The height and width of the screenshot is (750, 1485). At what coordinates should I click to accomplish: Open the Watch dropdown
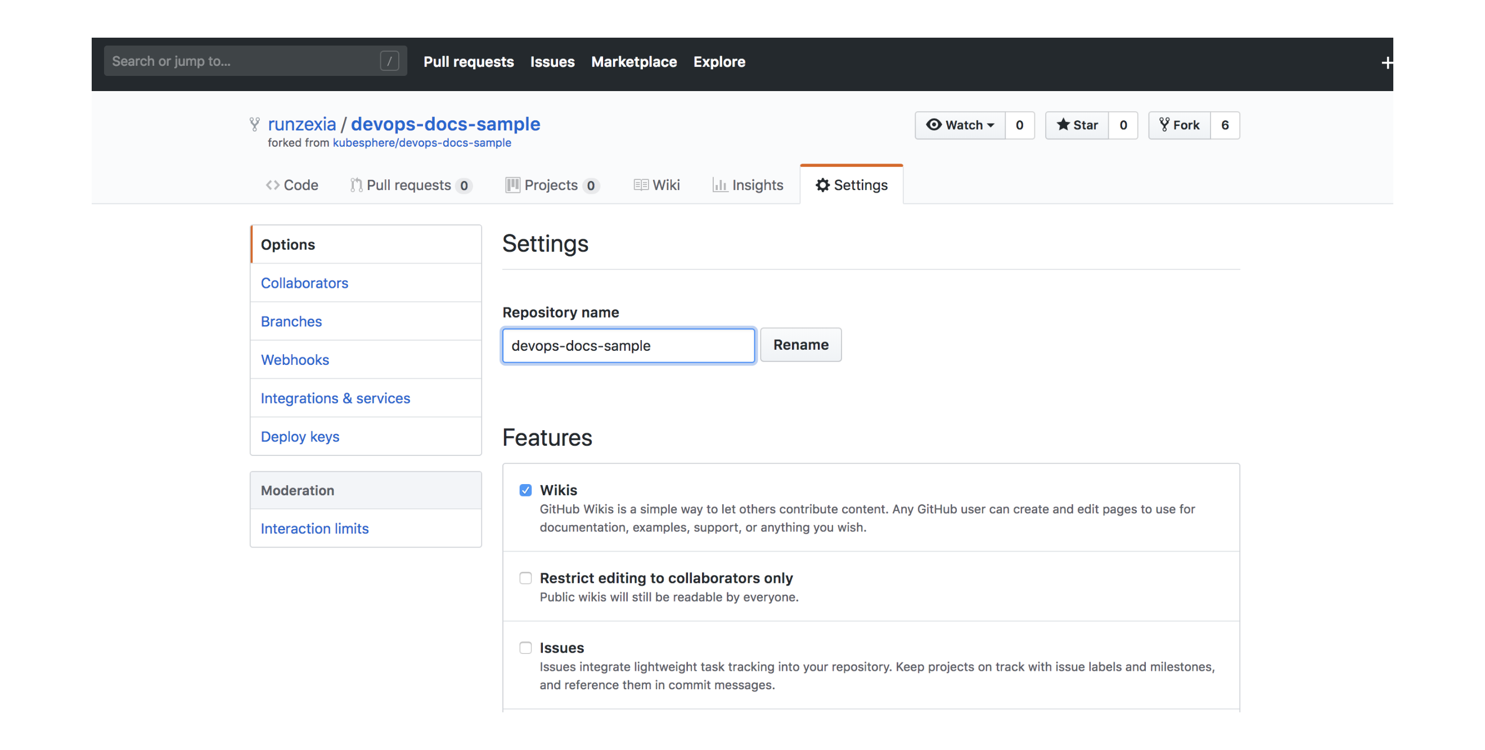pyautogui.click(x=960, y=125)
